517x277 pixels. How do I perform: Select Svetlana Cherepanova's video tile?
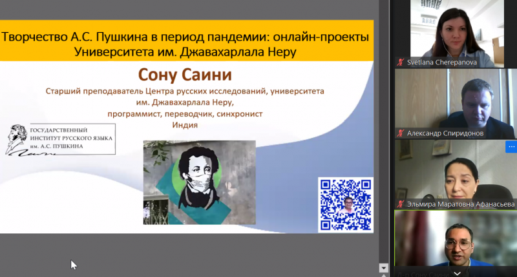tap(455, 29)
